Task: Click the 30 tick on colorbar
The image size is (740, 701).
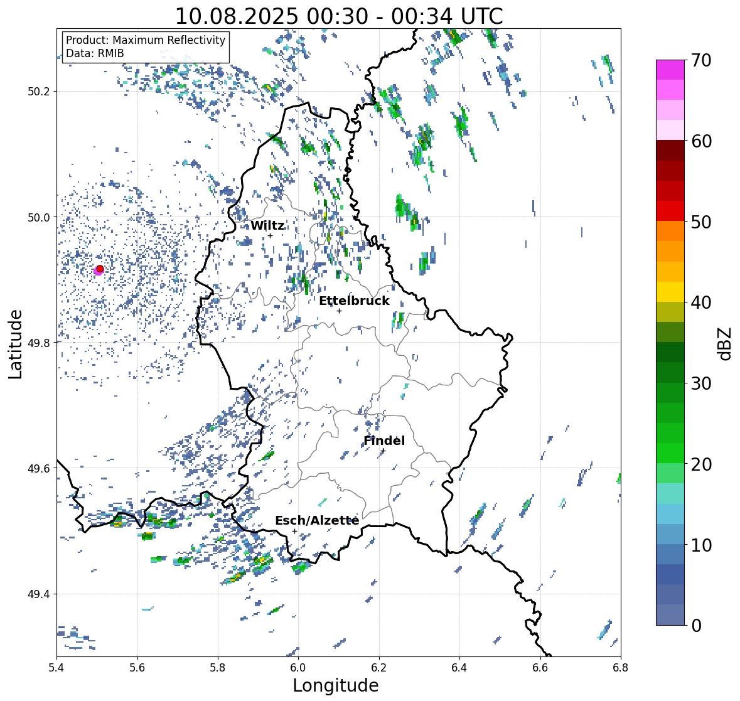Action: tap(701, 383)
